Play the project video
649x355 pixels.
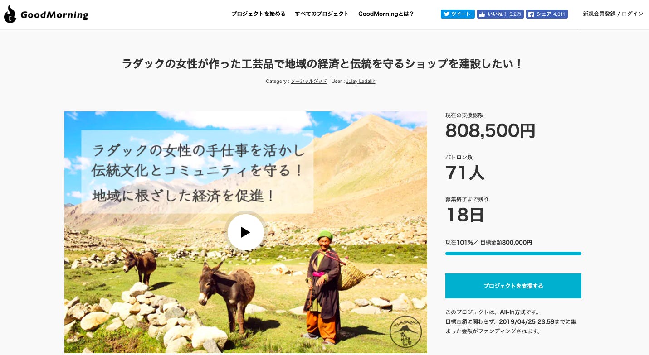tap(245, 232)
